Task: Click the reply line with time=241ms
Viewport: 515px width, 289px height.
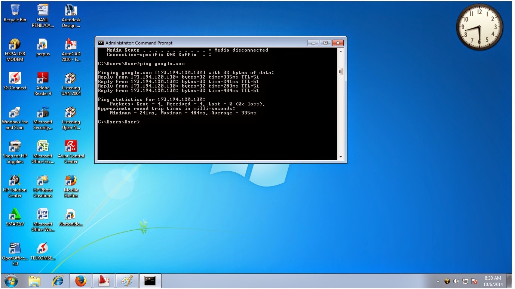Action: point(178,82)
